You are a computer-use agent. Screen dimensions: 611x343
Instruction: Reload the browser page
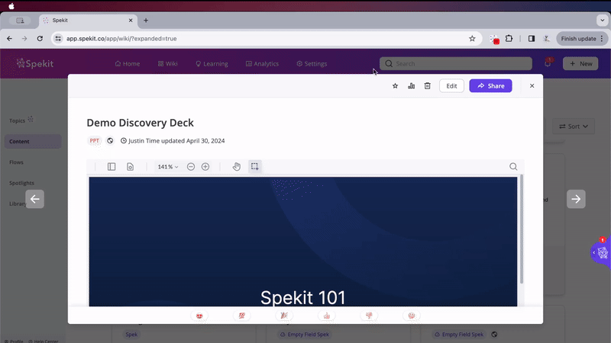coord(40,39)
